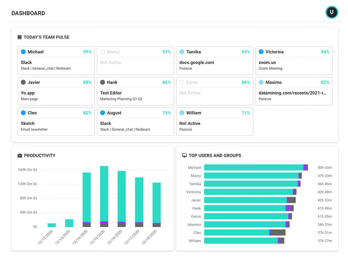Click the Top Users monitor icon
This screenshot has height=259, width=348.
tap(184, 156)
